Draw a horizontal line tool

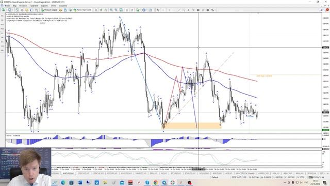pos(174,10)
